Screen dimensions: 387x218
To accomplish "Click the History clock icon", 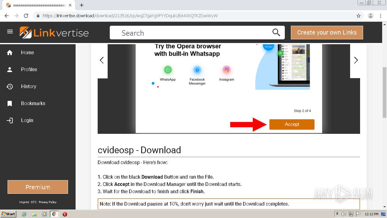I will coord(10,87).
